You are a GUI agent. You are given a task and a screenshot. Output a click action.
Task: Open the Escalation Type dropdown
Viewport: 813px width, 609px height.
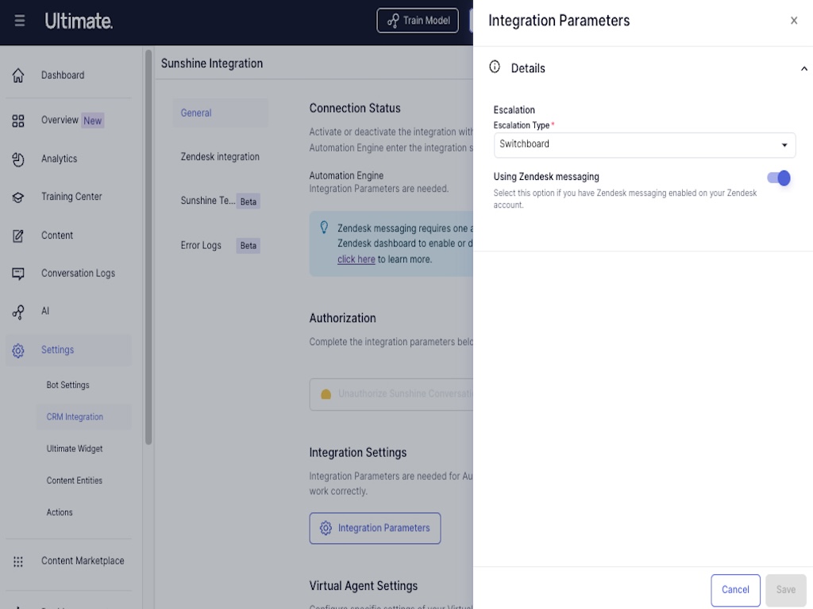pos(644,144)
